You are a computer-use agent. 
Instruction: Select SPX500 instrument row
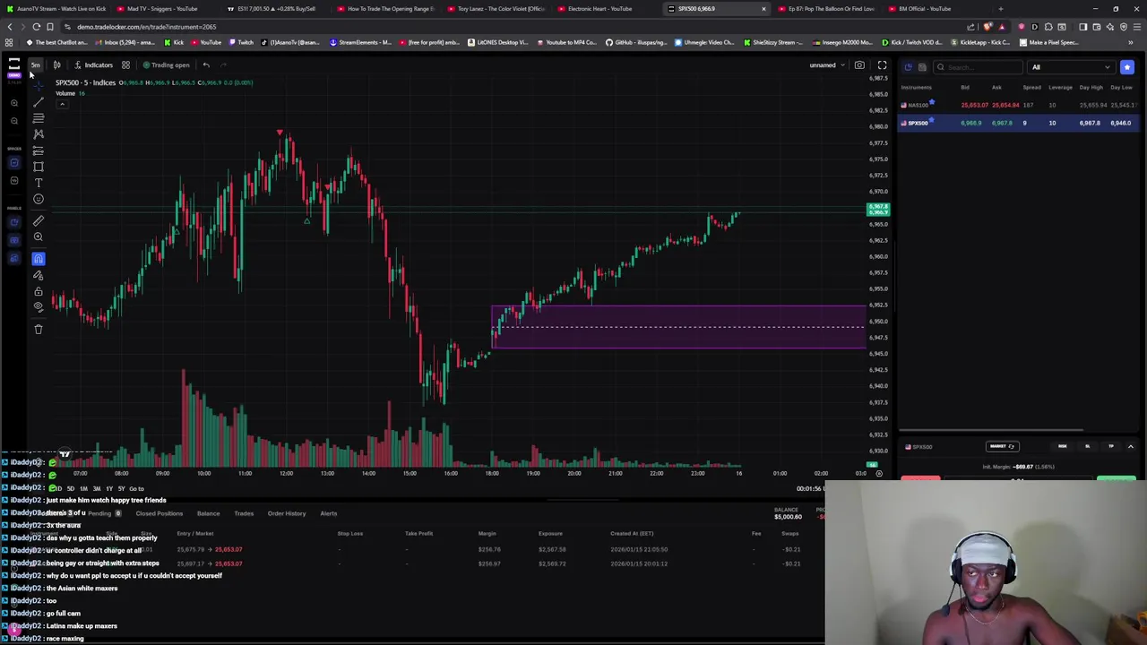(x=1020, y=123)
